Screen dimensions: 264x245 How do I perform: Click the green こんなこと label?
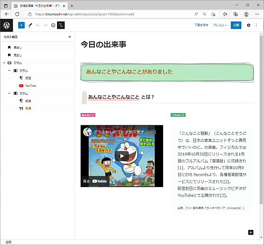[x=178, y=115]
